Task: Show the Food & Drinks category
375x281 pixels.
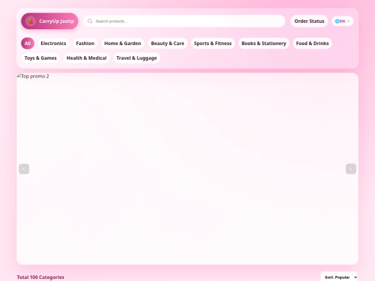Action: click(312, 43)
